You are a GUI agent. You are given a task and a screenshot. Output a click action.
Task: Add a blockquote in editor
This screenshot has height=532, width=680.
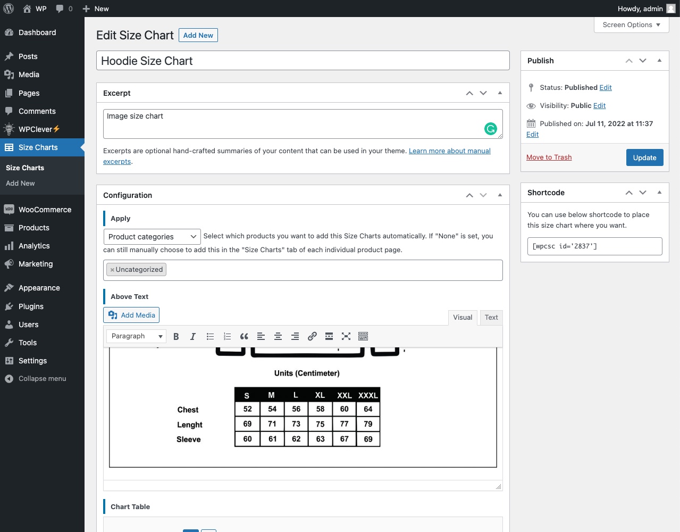tap(244, 336)
